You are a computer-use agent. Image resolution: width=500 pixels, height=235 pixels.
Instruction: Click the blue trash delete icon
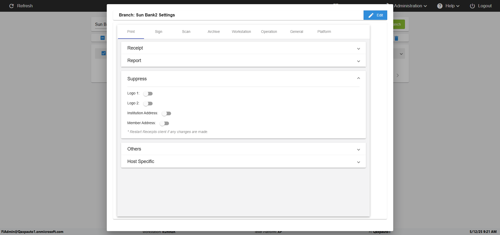(396, 38)
